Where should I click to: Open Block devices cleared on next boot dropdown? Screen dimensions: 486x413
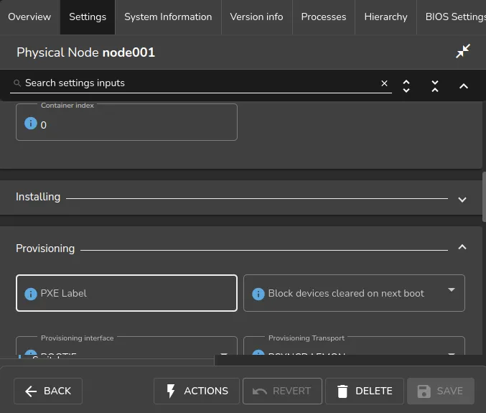[x=354, y=293]
